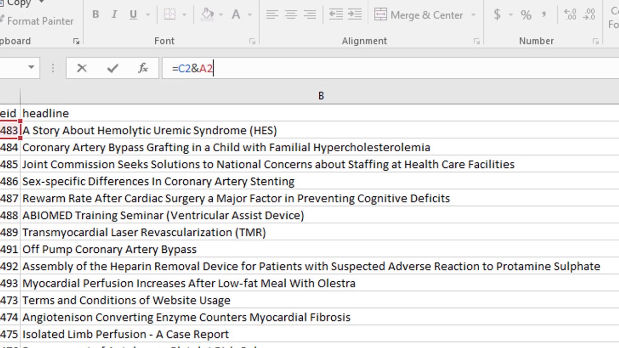Increase indent in Alignment group
Viewport: 619px width, 348px height.
pos(354,14)
